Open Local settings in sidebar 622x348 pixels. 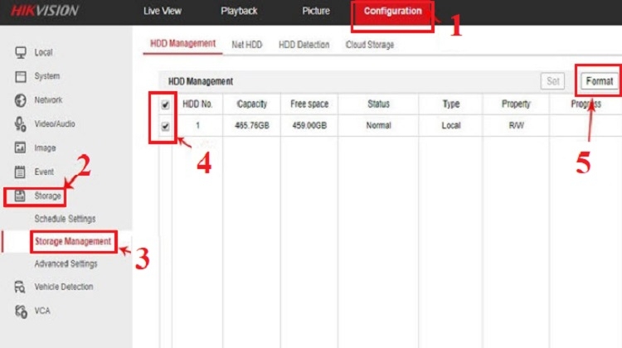click(x=43, y=52)
